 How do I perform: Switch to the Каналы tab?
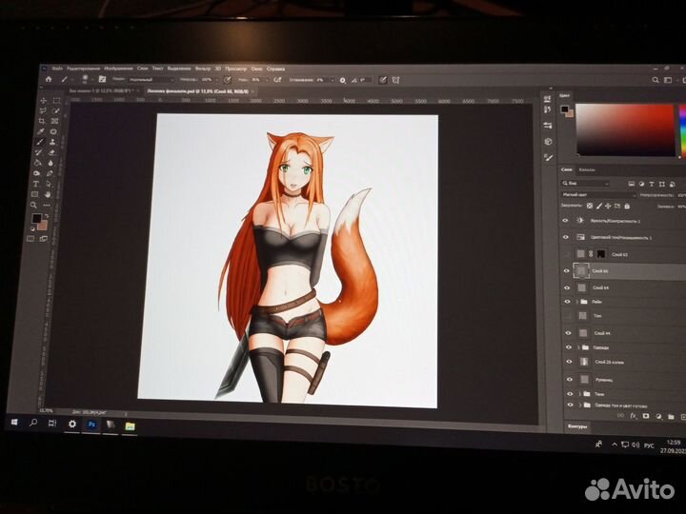point(587,169)
